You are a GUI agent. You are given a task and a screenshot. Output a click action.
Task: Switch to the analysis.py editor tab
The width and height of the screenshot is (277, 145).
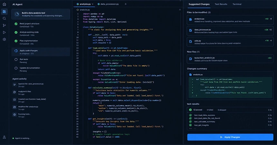tap(84, 4)
